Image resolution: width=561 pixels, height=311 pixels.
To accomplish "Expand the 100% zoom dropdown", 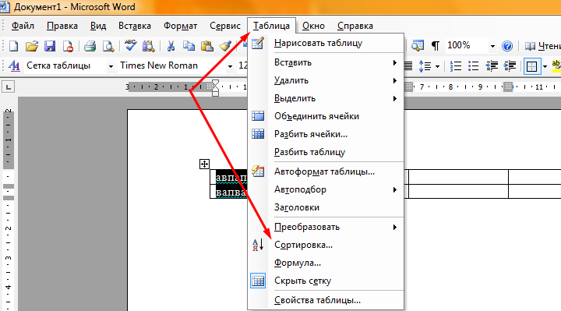I will pos(492,46).
